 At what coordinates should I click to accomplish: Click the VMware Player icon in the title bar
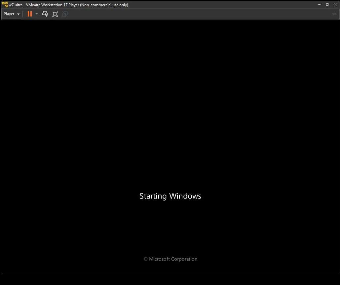click(x=5, y=5)
